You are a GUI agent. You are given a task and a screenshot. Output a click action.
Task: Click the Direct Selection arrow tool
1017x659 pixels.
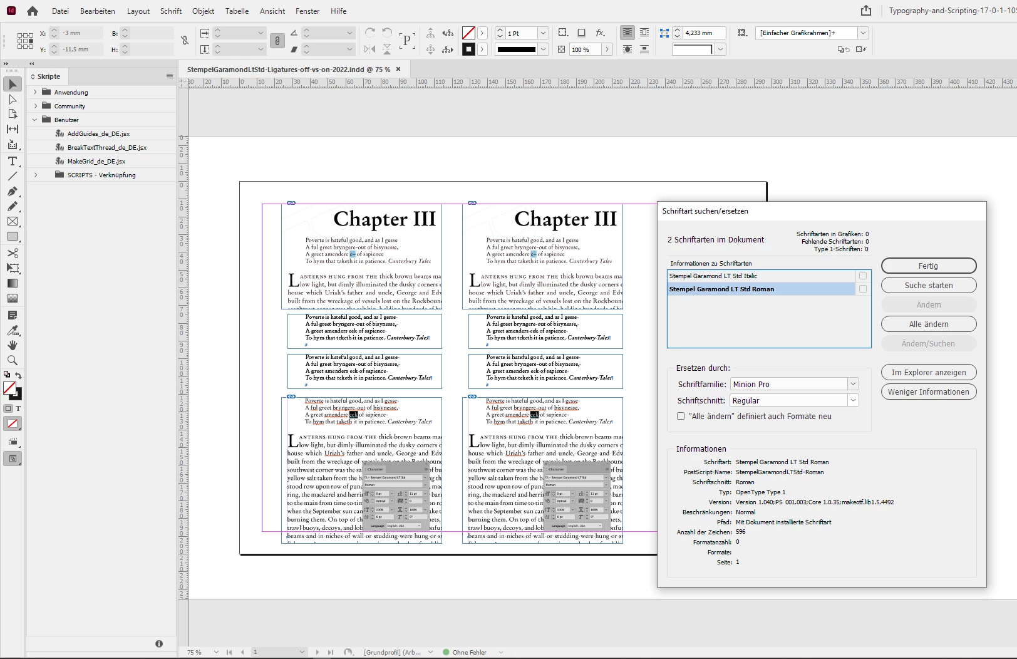(x=13, y=100)
